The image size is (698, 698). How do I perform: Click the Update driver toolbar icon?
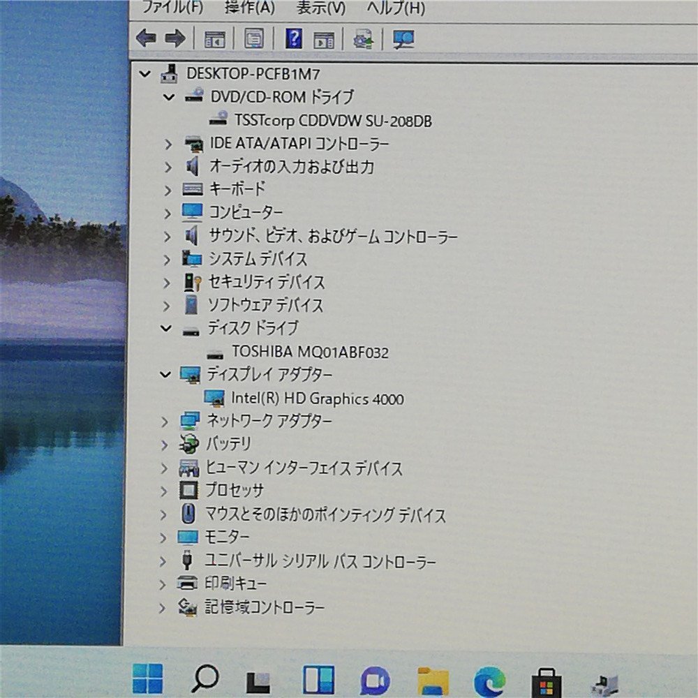point(364,38)
